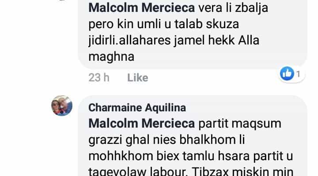Click the word 'labour' in the bottom line
Viewport: 318px width, 176px height.
[x=168, y=172]
